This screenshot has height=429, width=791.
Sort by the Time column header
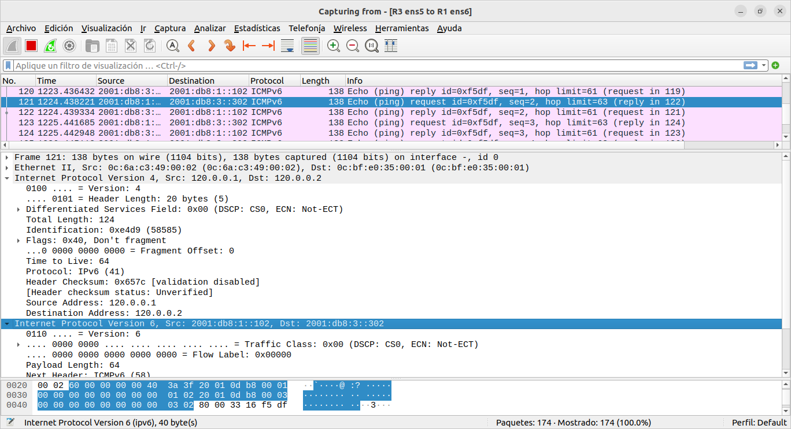click(x=66, y=81)
